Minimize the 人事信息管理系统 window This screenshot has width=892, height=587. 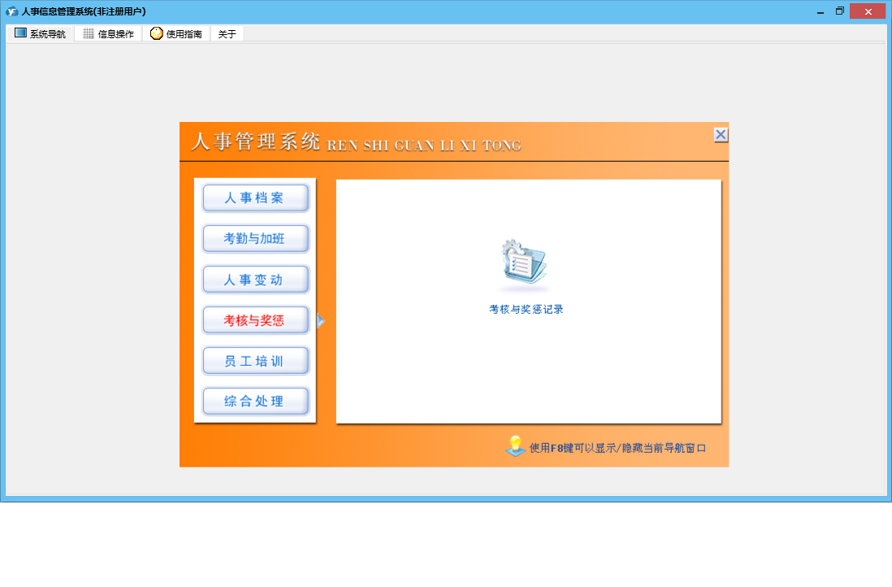[821, 11]
